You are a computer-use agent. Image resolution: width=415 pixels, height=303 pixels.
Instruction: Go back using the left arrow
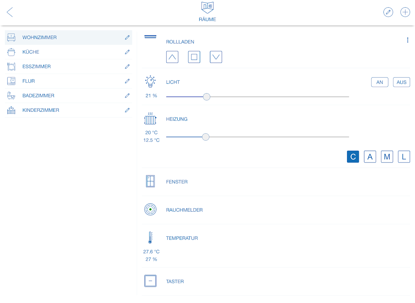point(10,12)
